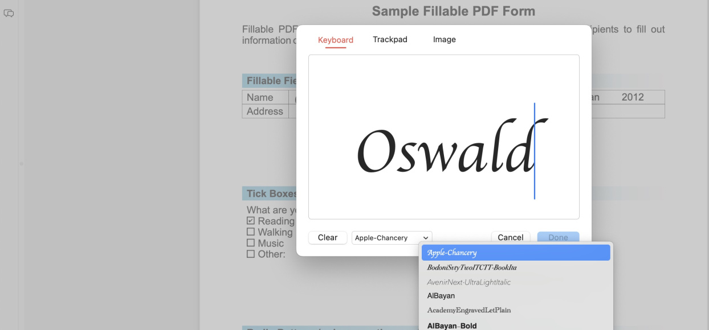Choose AvenirNext-UltraLightItalic from the font list

[515, 282]
